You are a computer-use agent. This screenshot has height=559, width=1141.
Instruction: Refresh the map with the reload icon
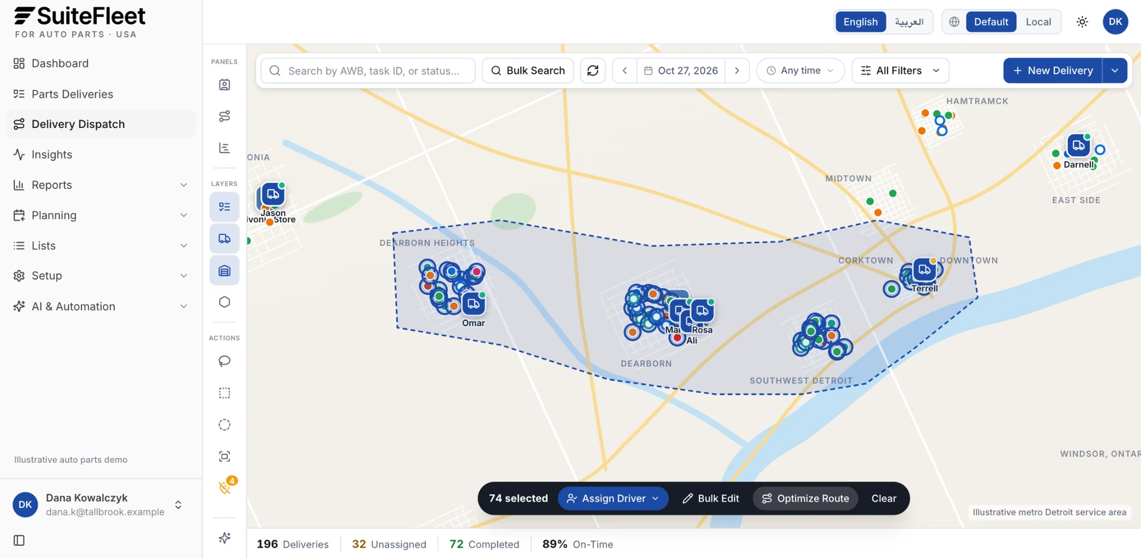pos(592,71)
